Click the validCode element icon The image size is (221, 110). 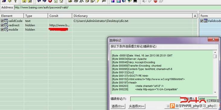tap(6, 21)
